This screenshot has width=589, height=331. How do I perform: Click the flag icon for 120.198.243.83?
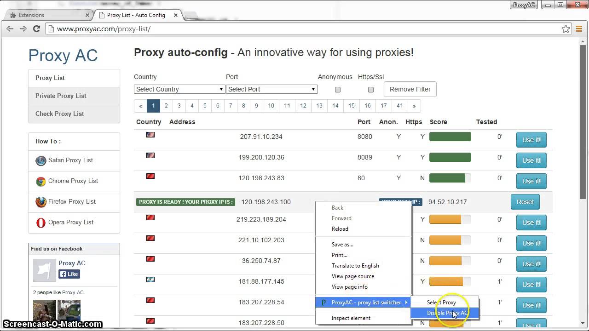[x=150, y=176]
